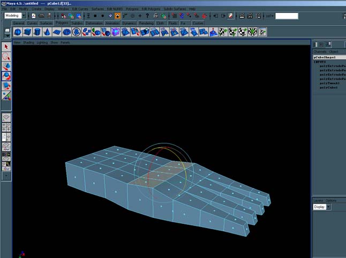Click the quick selection text field
Screen dimensions: 346x258
point(287,16)
